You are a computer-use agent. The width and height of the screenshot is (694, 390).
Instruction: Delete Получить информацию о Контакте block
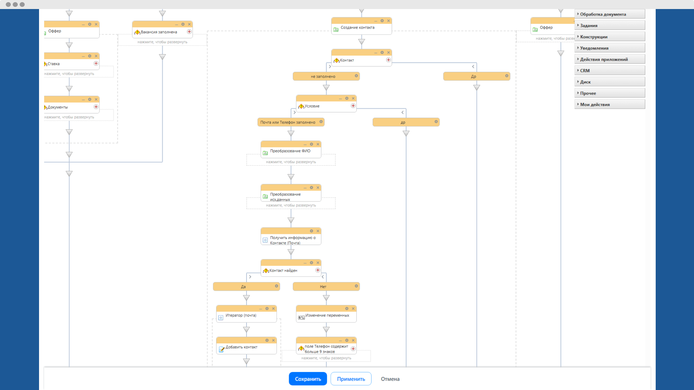318,231
